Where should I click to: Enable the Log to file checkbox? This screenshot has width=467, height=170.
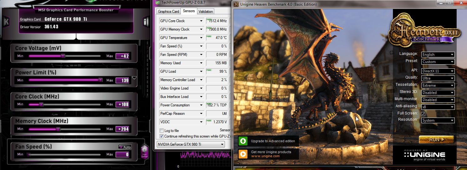click(x=161, y=130)
